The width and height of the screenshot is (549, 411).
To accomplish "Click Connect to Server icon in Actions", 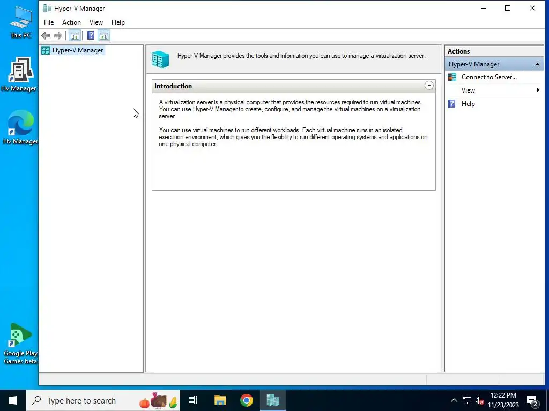I will point(452,77).
